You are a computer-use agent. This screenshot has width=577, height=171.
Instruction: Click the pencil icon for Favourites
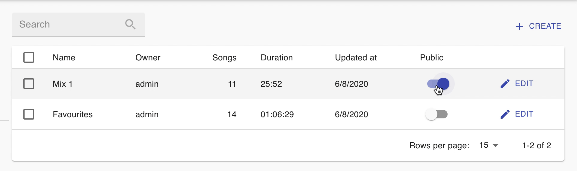pyautogui.click(x=505, y=114)
